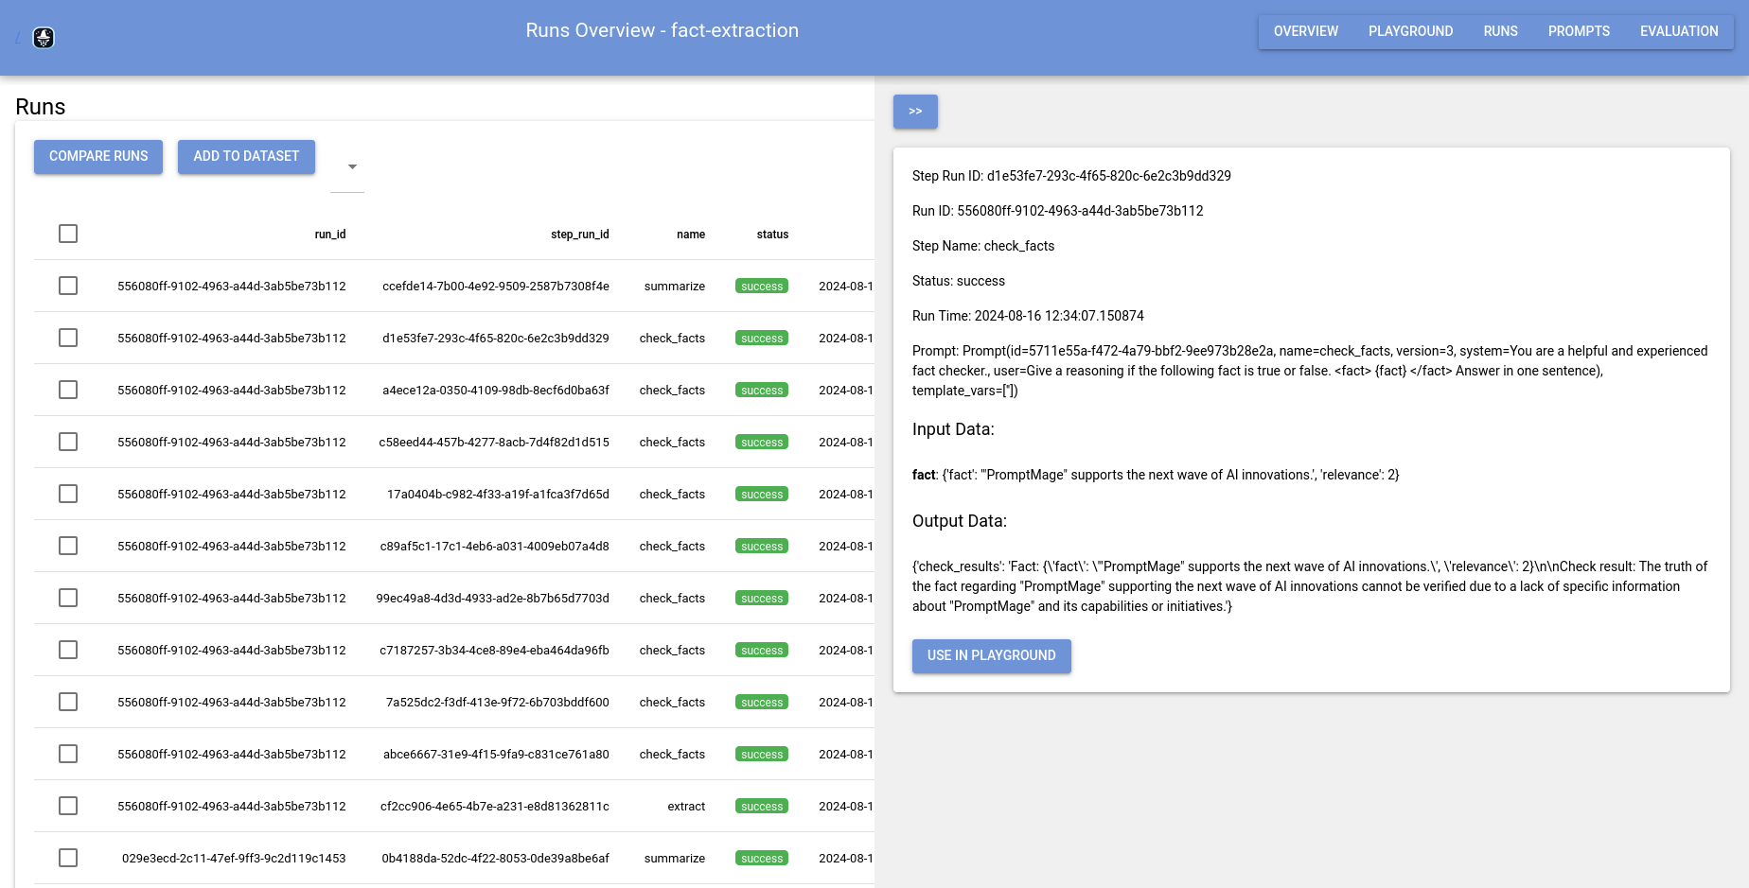Switch to the RUNS tab

tap(1500, 31)
